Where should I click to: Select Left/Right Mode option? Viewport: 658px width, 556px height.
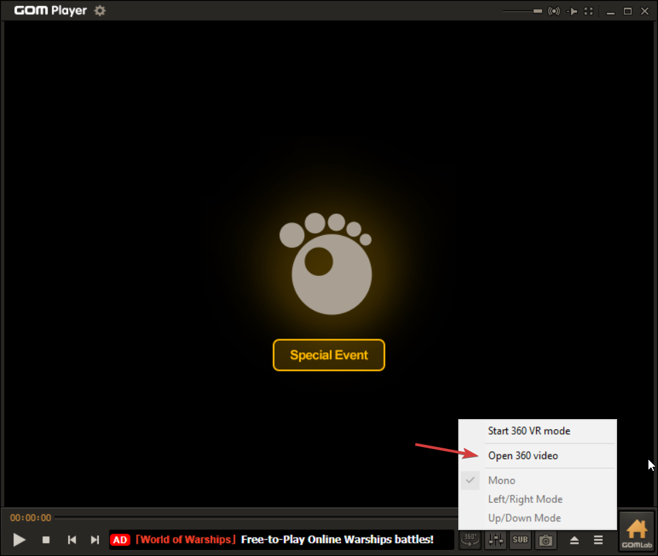(x=537, y=499)
